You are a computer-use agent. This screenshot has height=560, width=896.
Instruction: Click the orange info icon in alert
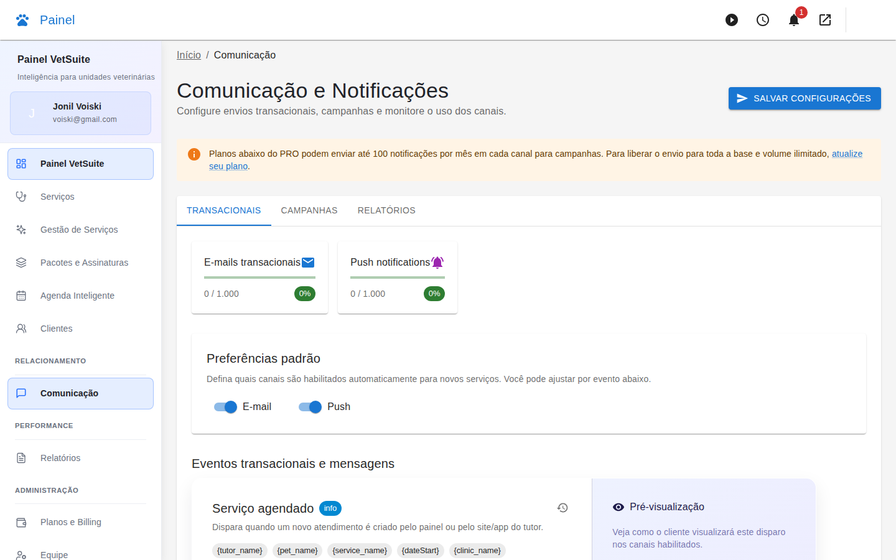tap(194, 154)
